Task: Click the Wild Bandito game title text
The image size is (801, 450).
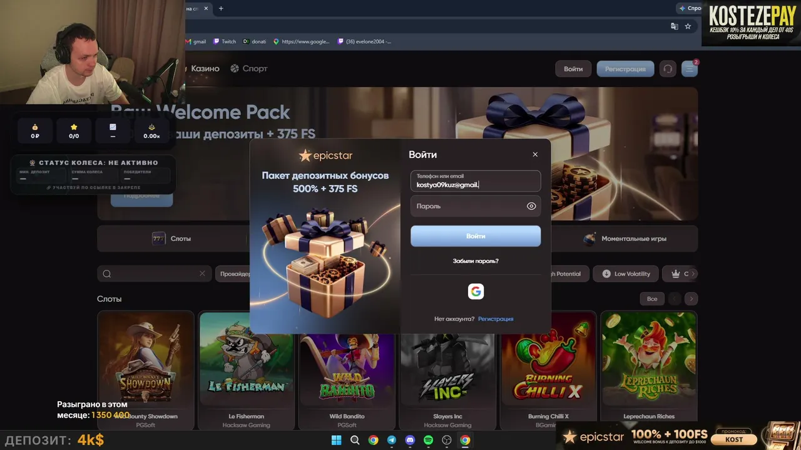Action: 347,416
